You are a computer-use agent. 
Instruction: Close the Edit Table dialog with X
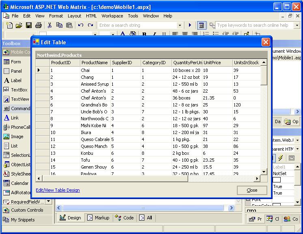click(x=266, y=42)
